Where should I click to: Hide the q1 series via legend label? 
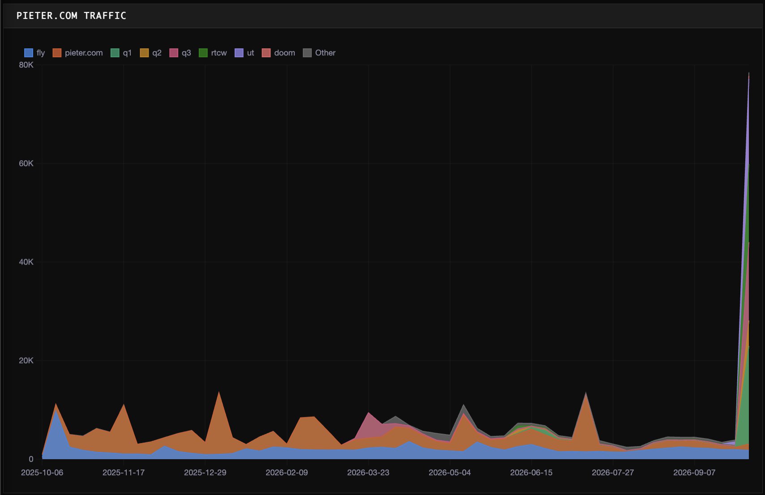127,53
